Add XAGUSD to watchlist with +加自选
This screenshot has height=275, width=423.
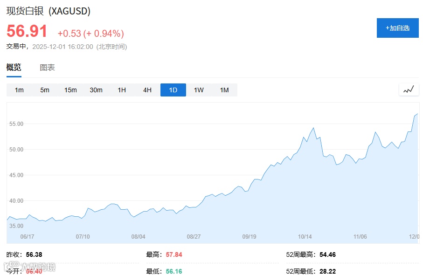(398, 28)
